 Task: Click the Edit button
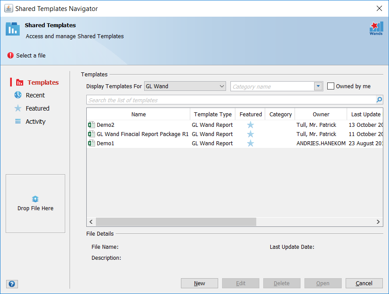240,283
